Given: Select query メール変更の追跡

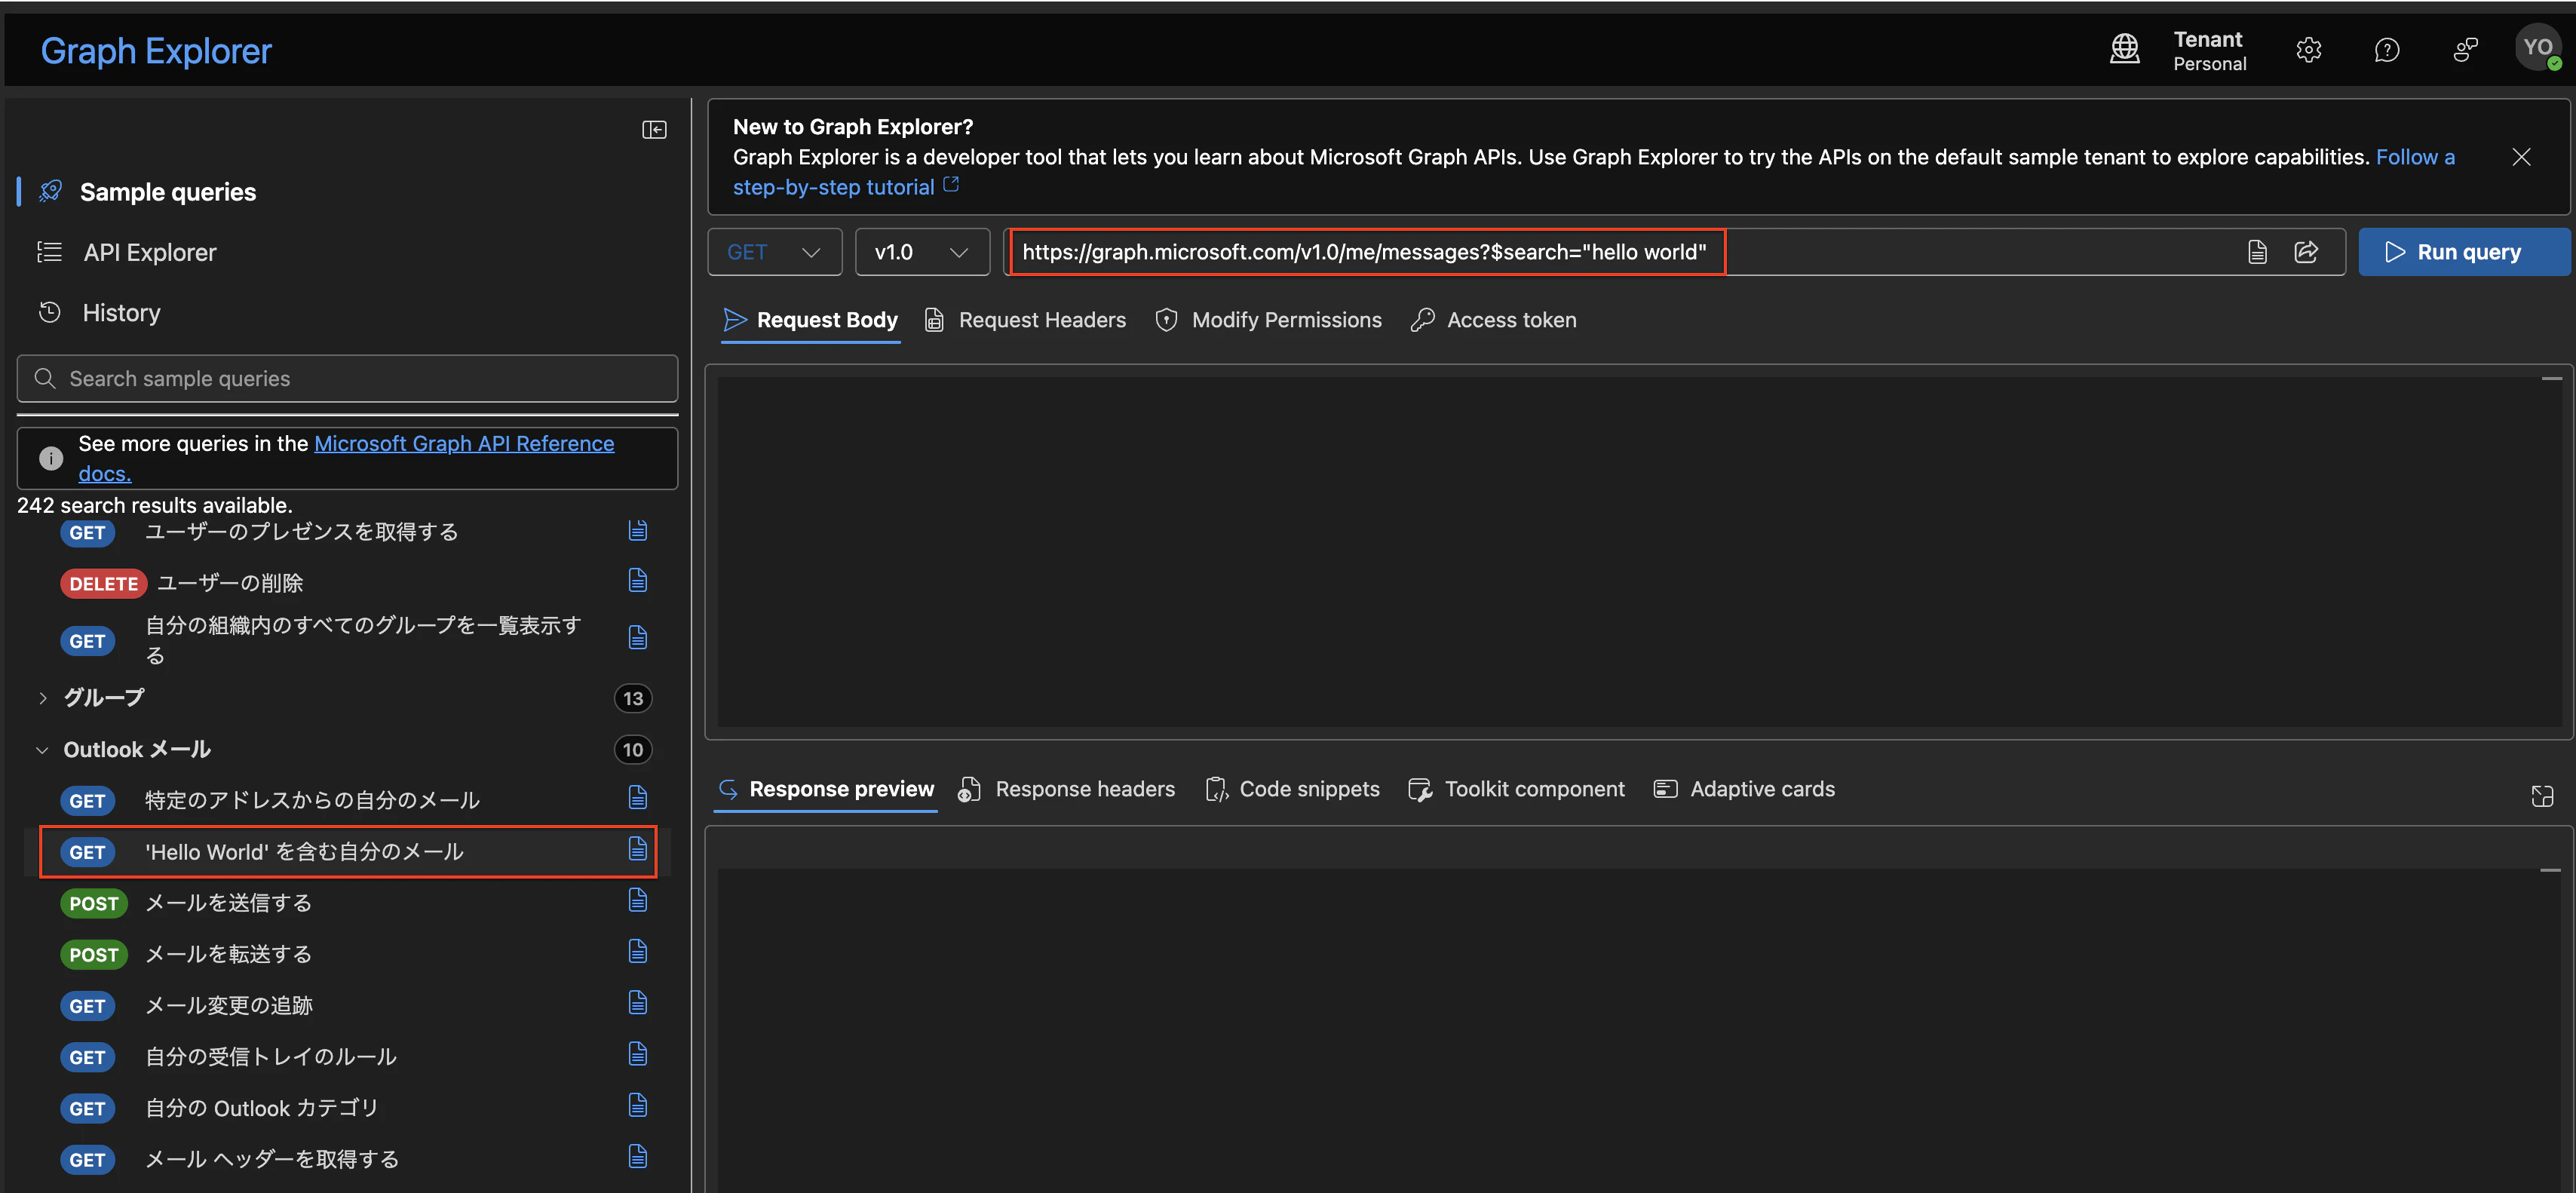Looking at the screenshot, I should tap(229, 1005).
